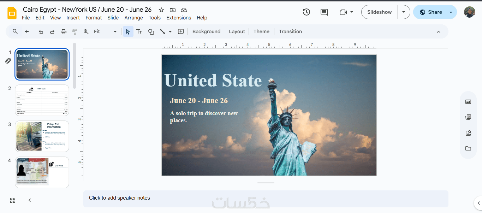
Task: Click the Redo arrow
Action: [52, 31]
